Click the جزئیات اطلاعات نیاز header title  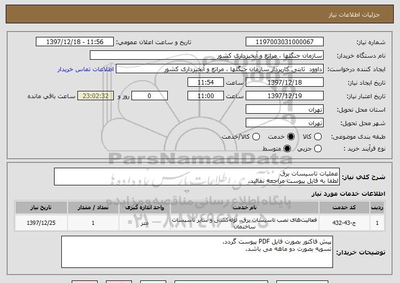[x=354, y=15]
